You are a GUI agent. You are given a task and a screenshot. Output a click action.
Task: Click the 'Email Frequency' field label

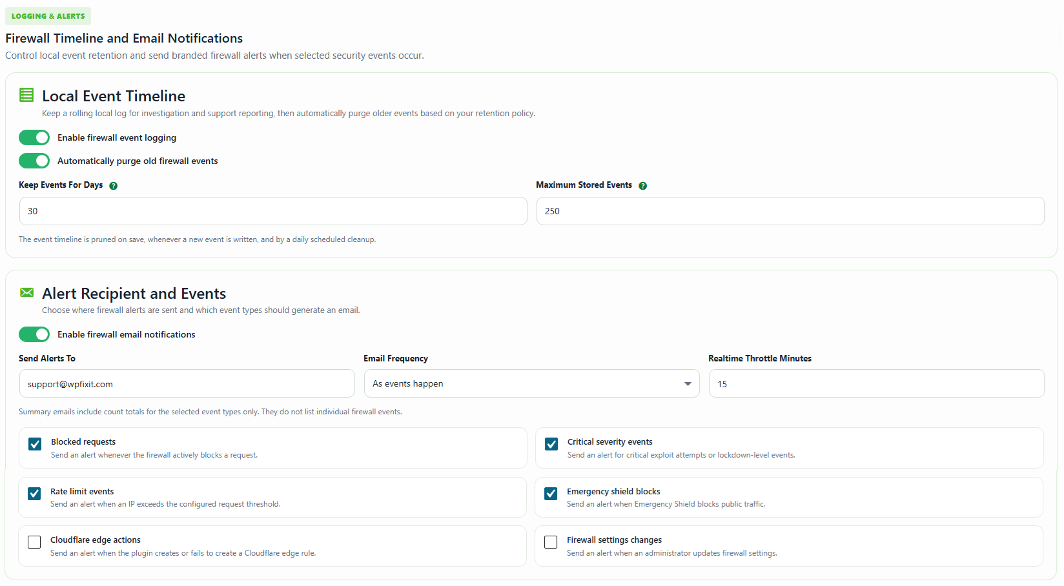pos(396,358)
